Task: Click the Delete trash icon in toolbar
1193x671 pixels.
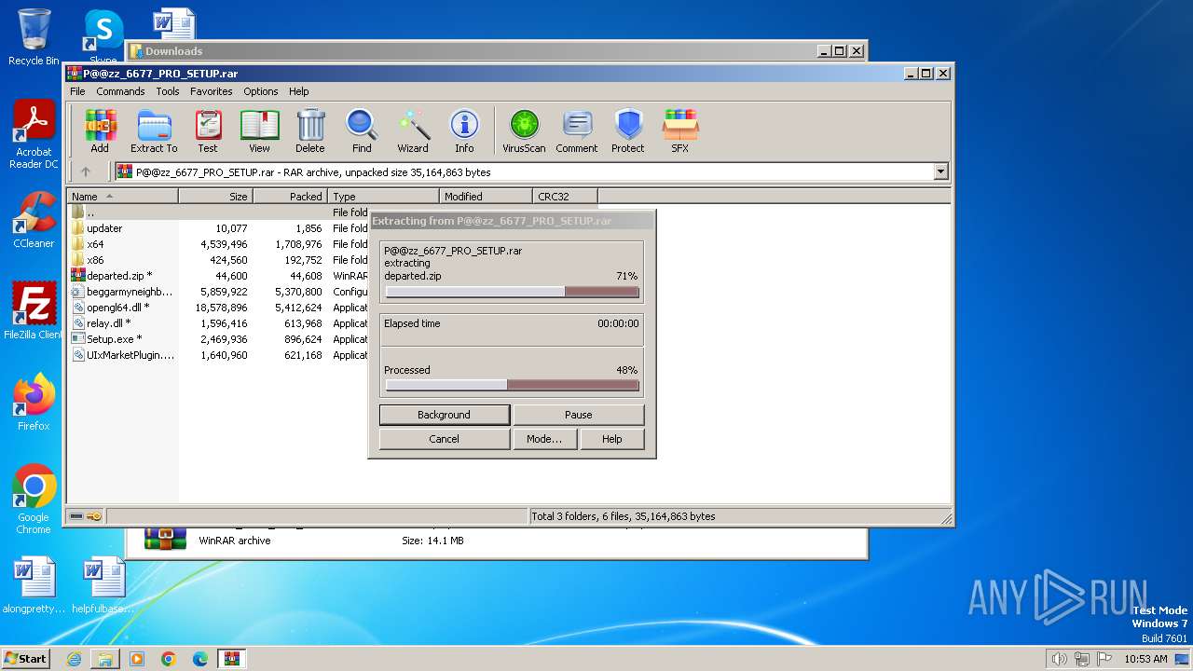Action: click(x=310, y=130)
